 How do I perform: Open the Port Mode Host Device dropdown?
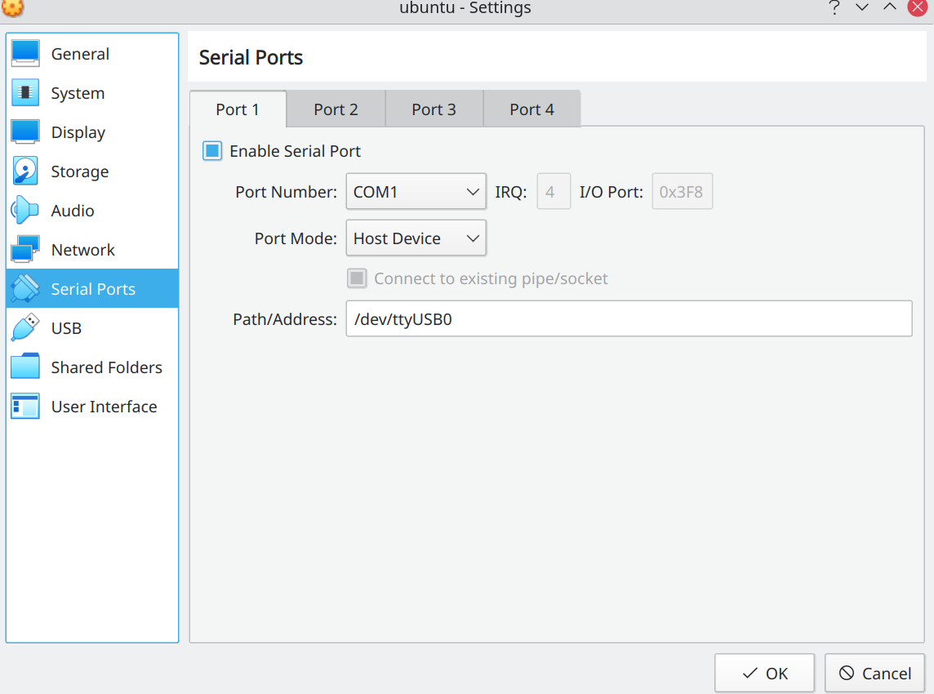tap(416, 238)
